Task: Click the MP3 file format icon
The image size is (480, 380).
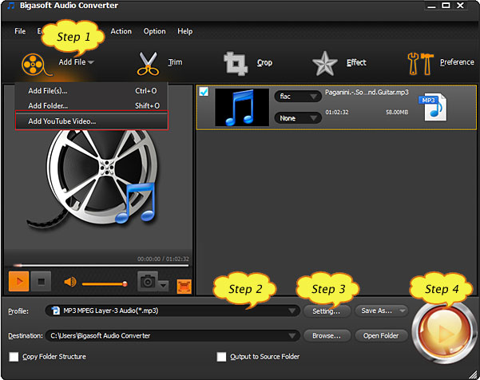Action: coord(433,107)
